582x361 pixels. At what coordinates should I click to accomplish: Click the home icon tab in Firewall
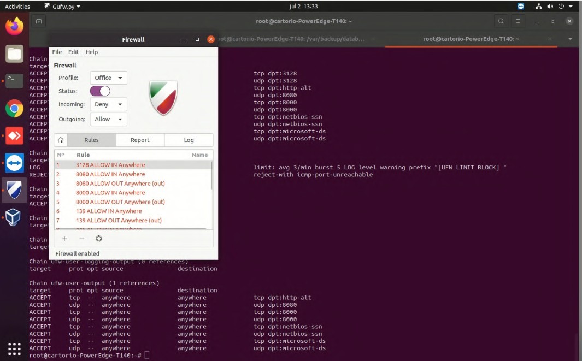[x=61, y=140]
